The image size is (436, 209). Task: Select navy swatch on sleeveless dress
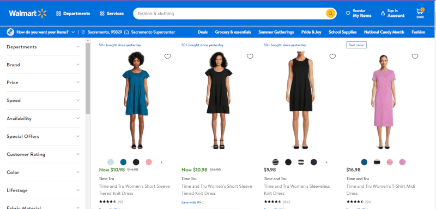tap(314, 162)
